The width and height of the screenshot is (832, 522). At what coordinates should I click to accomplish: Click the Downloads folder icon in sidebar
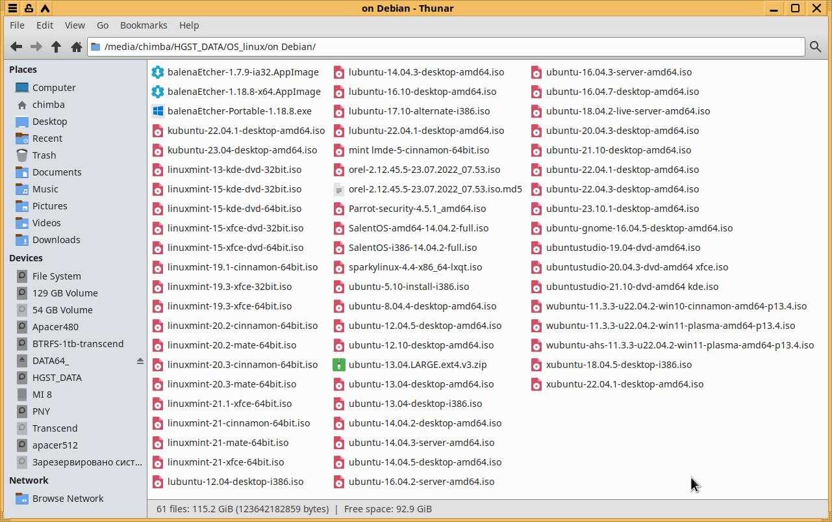[x=22, y=240]
